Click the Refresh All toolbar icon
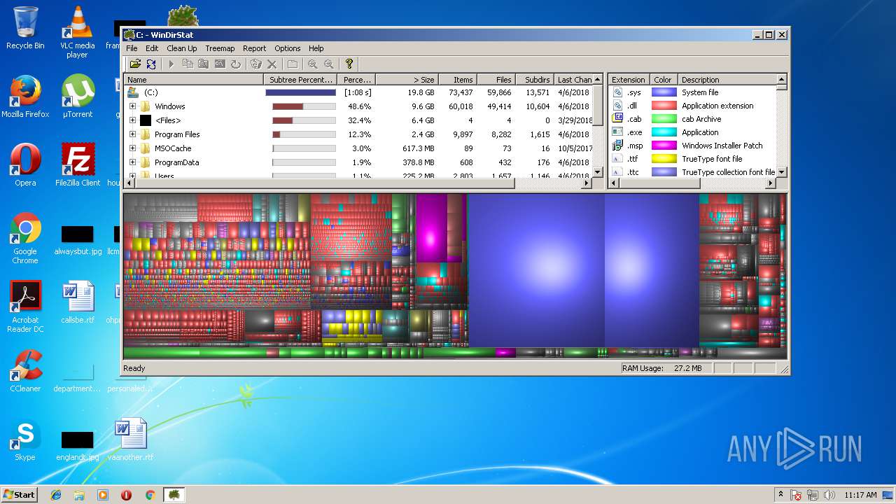The height and width of the screenshot is (504, 896). [x=151, y=64]
